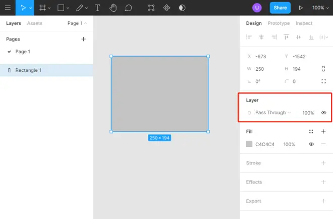
Task: Toggle the constrain proportions icon
Action: [x=323, y=69]
